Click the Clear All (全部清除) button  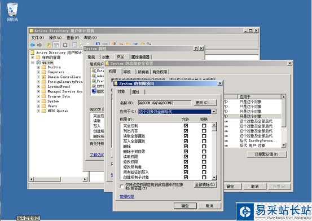[x=205, y=184]
